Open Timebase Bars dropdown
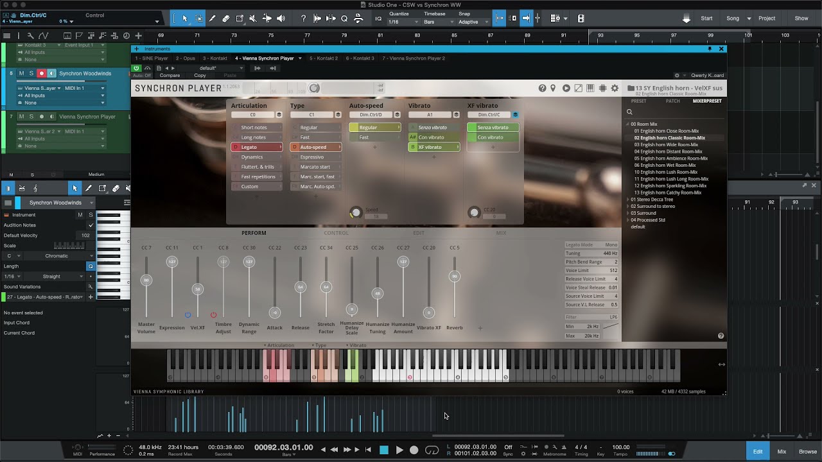The height and width of the screenshot is (462, 822). pos(439,22)
